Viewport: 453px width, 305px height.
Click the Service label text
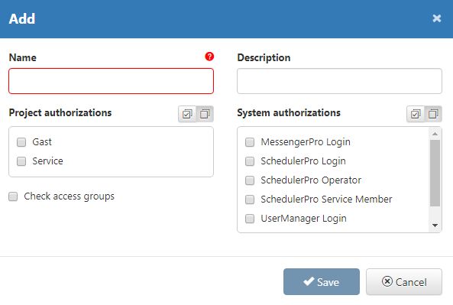(47, 161)
